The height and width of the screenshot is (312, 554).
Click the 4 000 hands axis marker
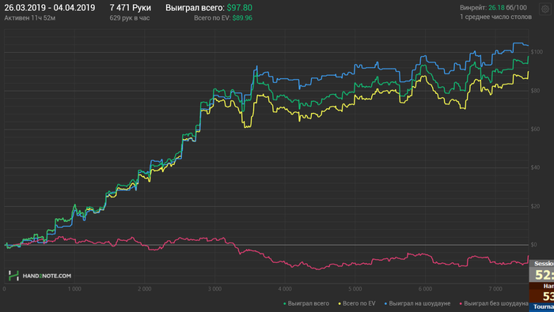(x=285, y=289)
